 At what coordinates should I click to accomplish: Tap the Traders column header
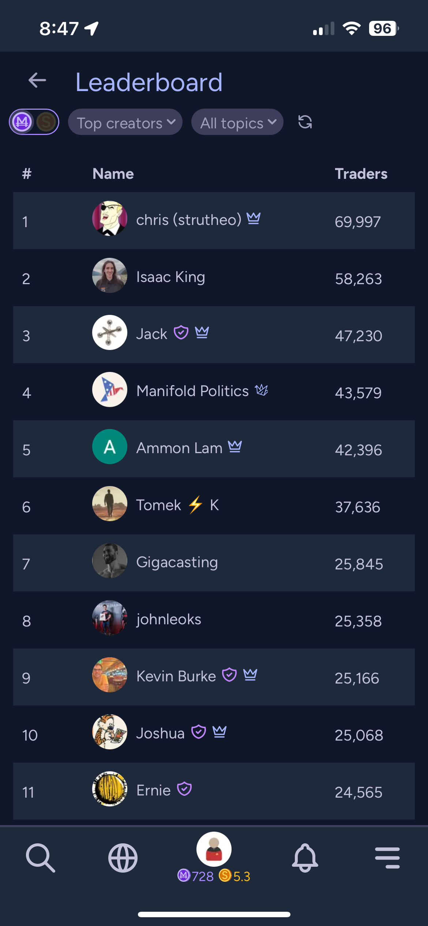coord(361,174)
